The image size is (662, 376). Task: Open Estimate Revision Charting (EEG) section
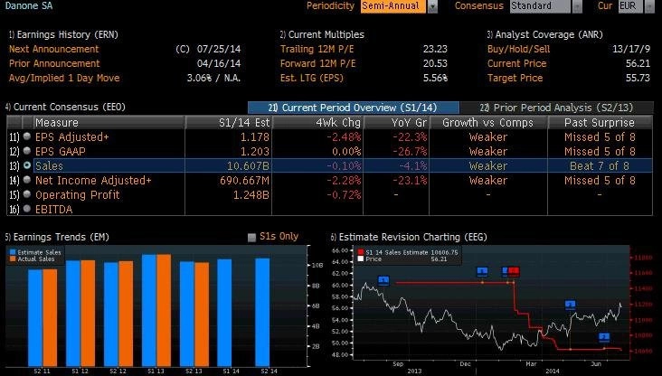coord(409,237)
